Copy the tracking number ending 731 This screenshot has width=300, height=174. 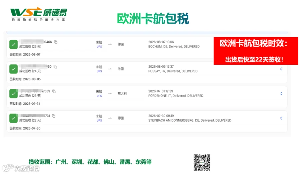tap(54, 116)
